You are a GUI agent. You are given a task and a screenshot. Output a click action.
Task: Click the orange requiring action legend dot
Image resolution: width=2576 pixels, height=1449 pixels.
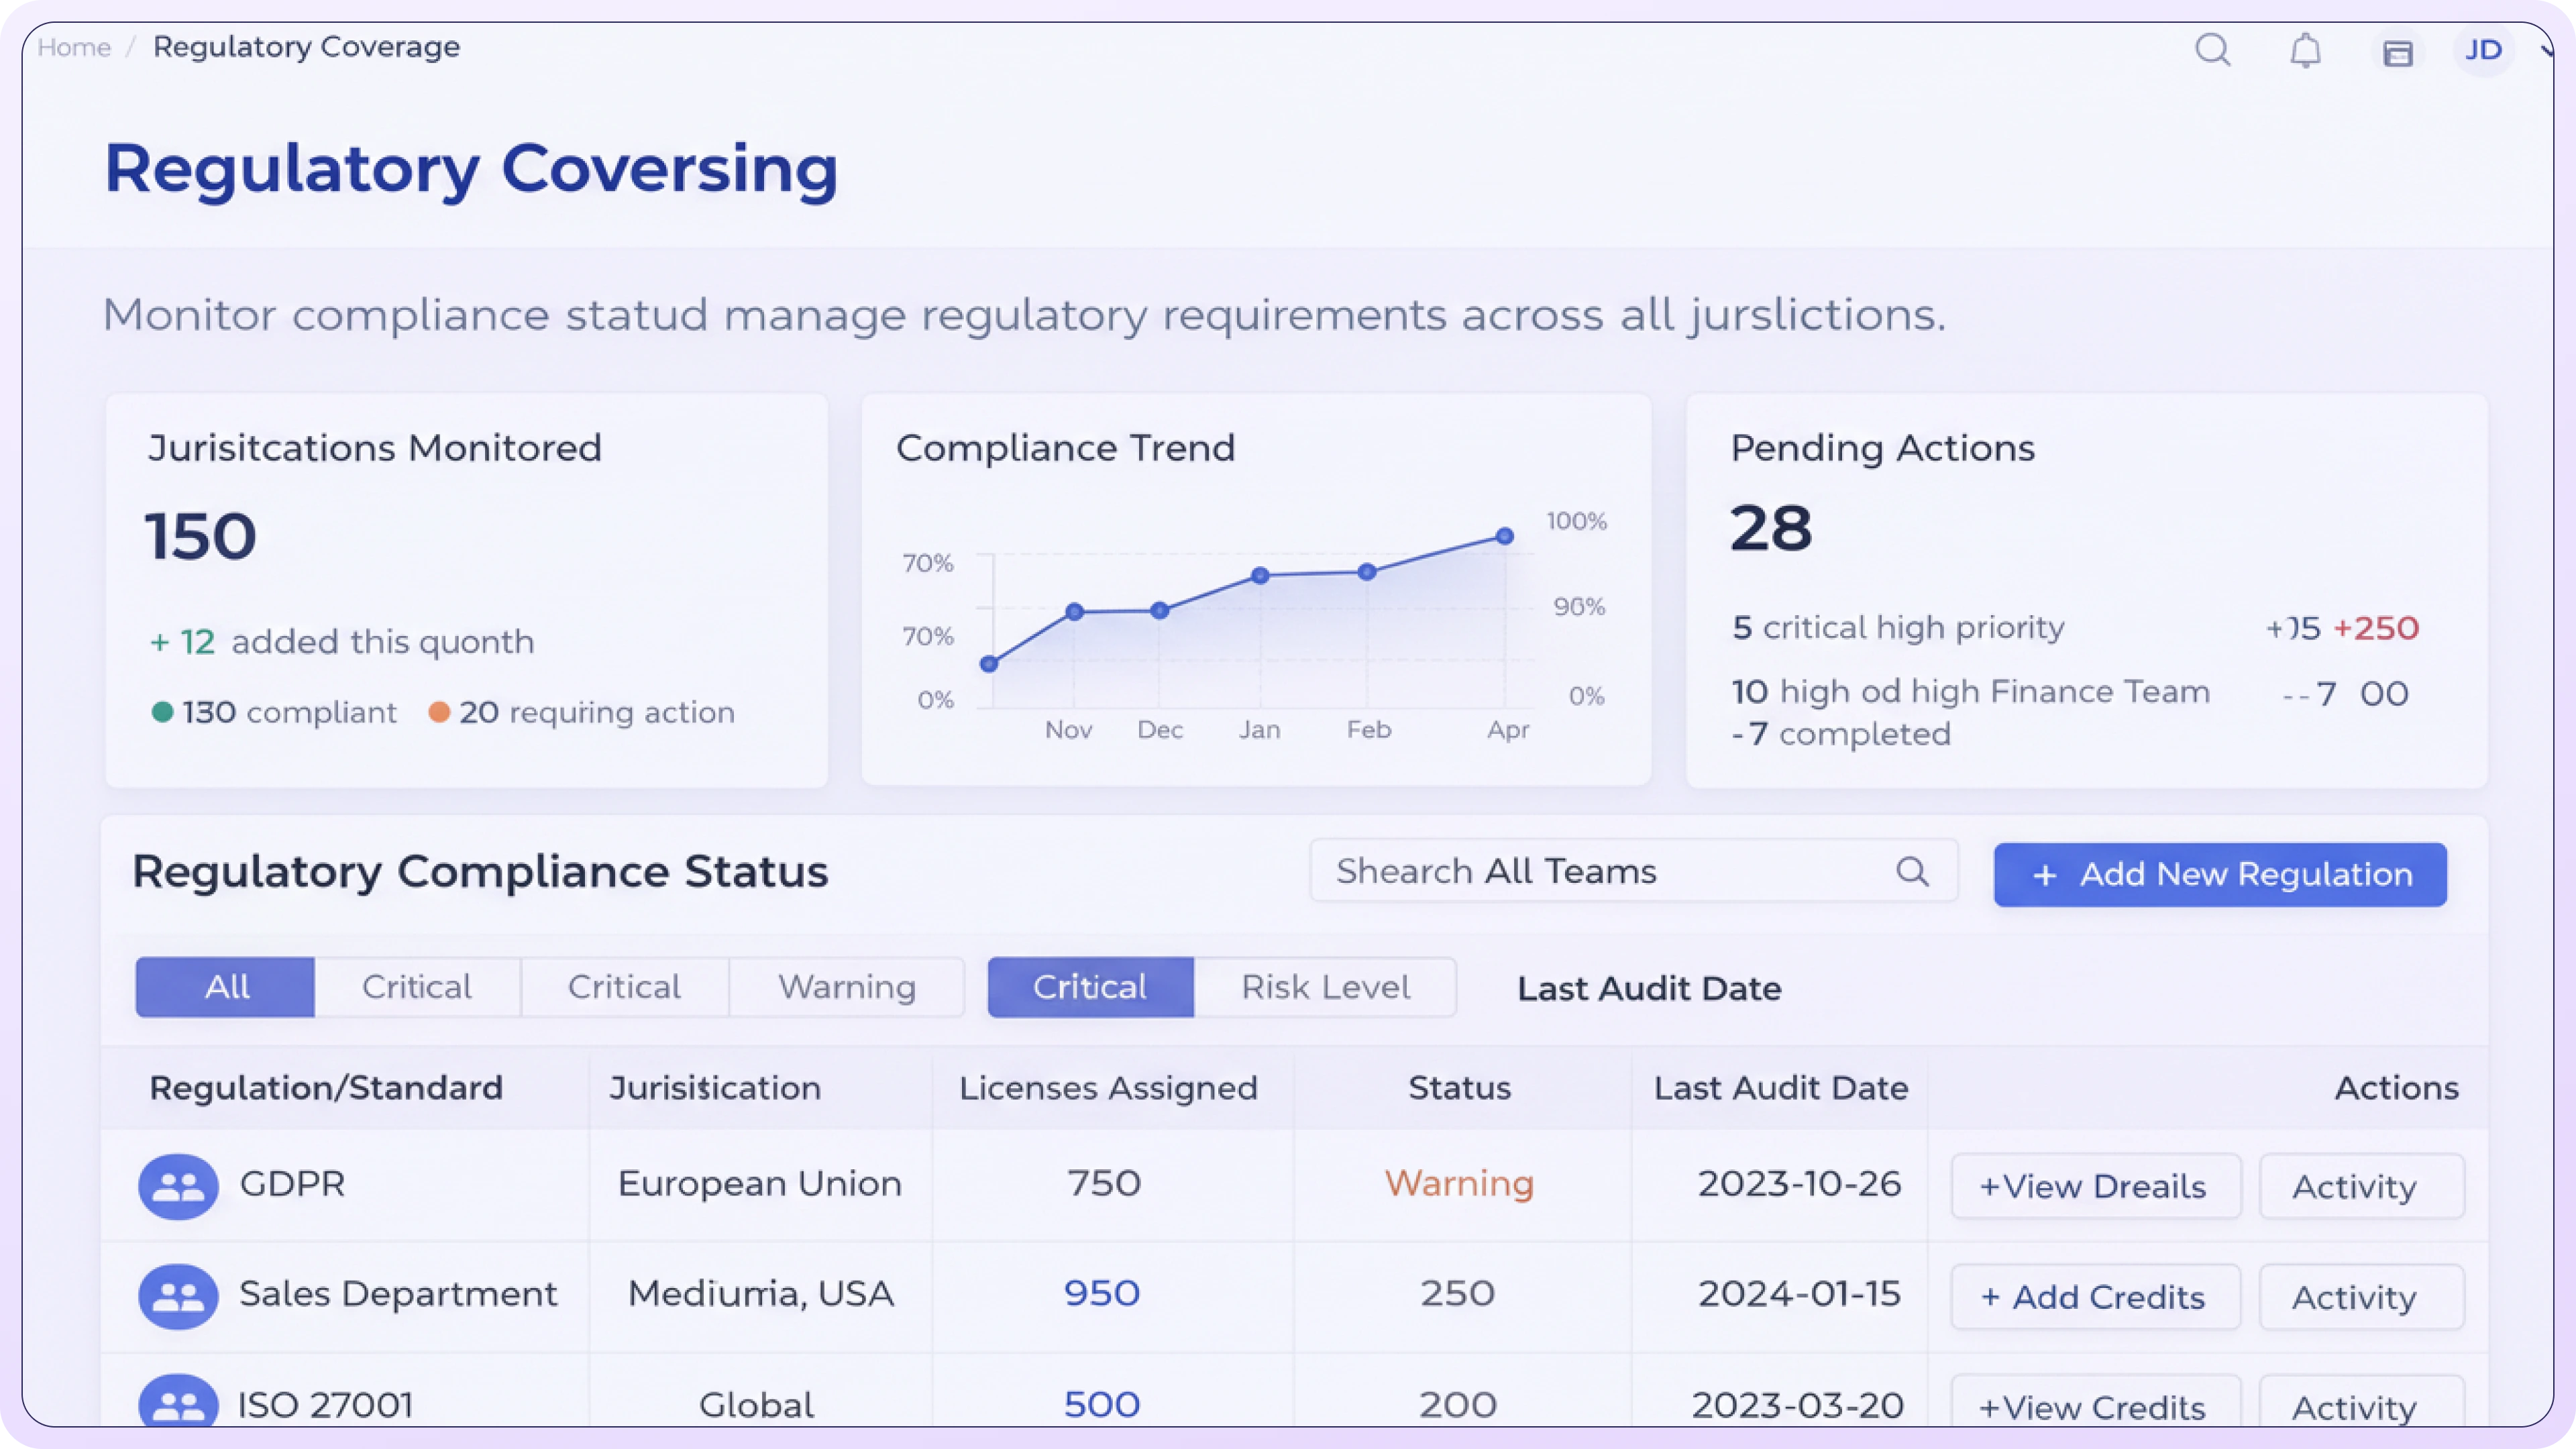point(440,712)
